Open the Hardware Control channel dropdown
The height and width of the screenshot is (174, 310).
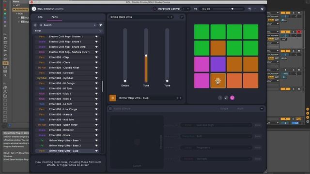pos(186,9)
